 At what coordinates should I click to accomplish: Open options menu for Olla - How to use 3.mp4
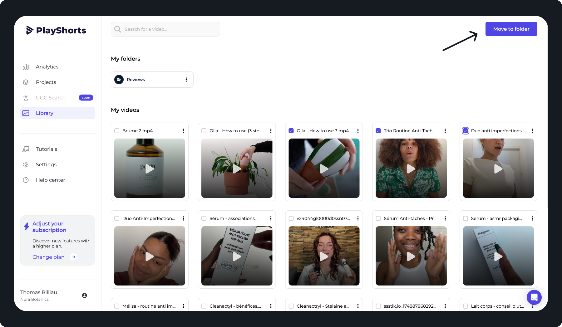click(x=358, y=131)
